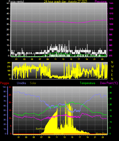Click the 100 value on blue humidity axis
Viewport: 119px width, 141px height.
pos(4,87)
